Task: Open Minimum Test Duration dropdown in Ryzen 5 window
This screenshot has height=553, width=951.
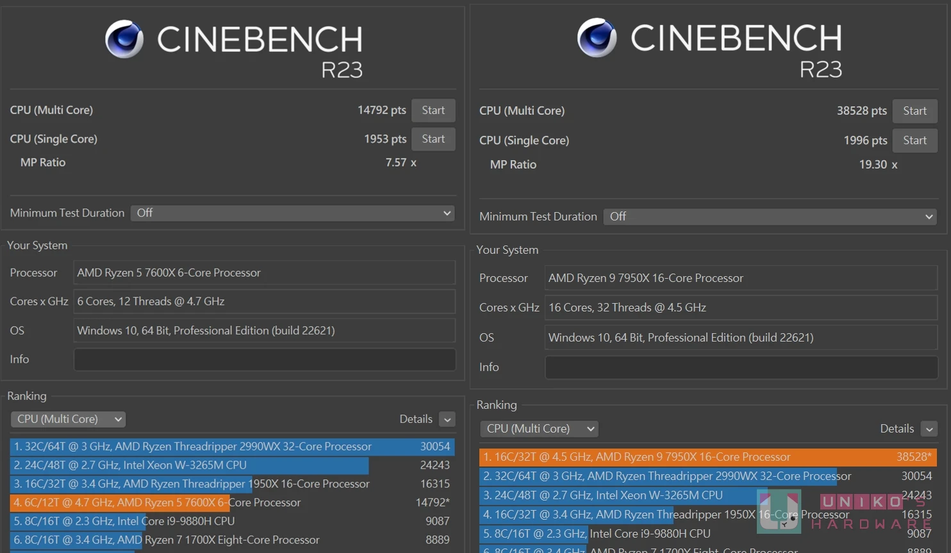Action: point(292,213)
